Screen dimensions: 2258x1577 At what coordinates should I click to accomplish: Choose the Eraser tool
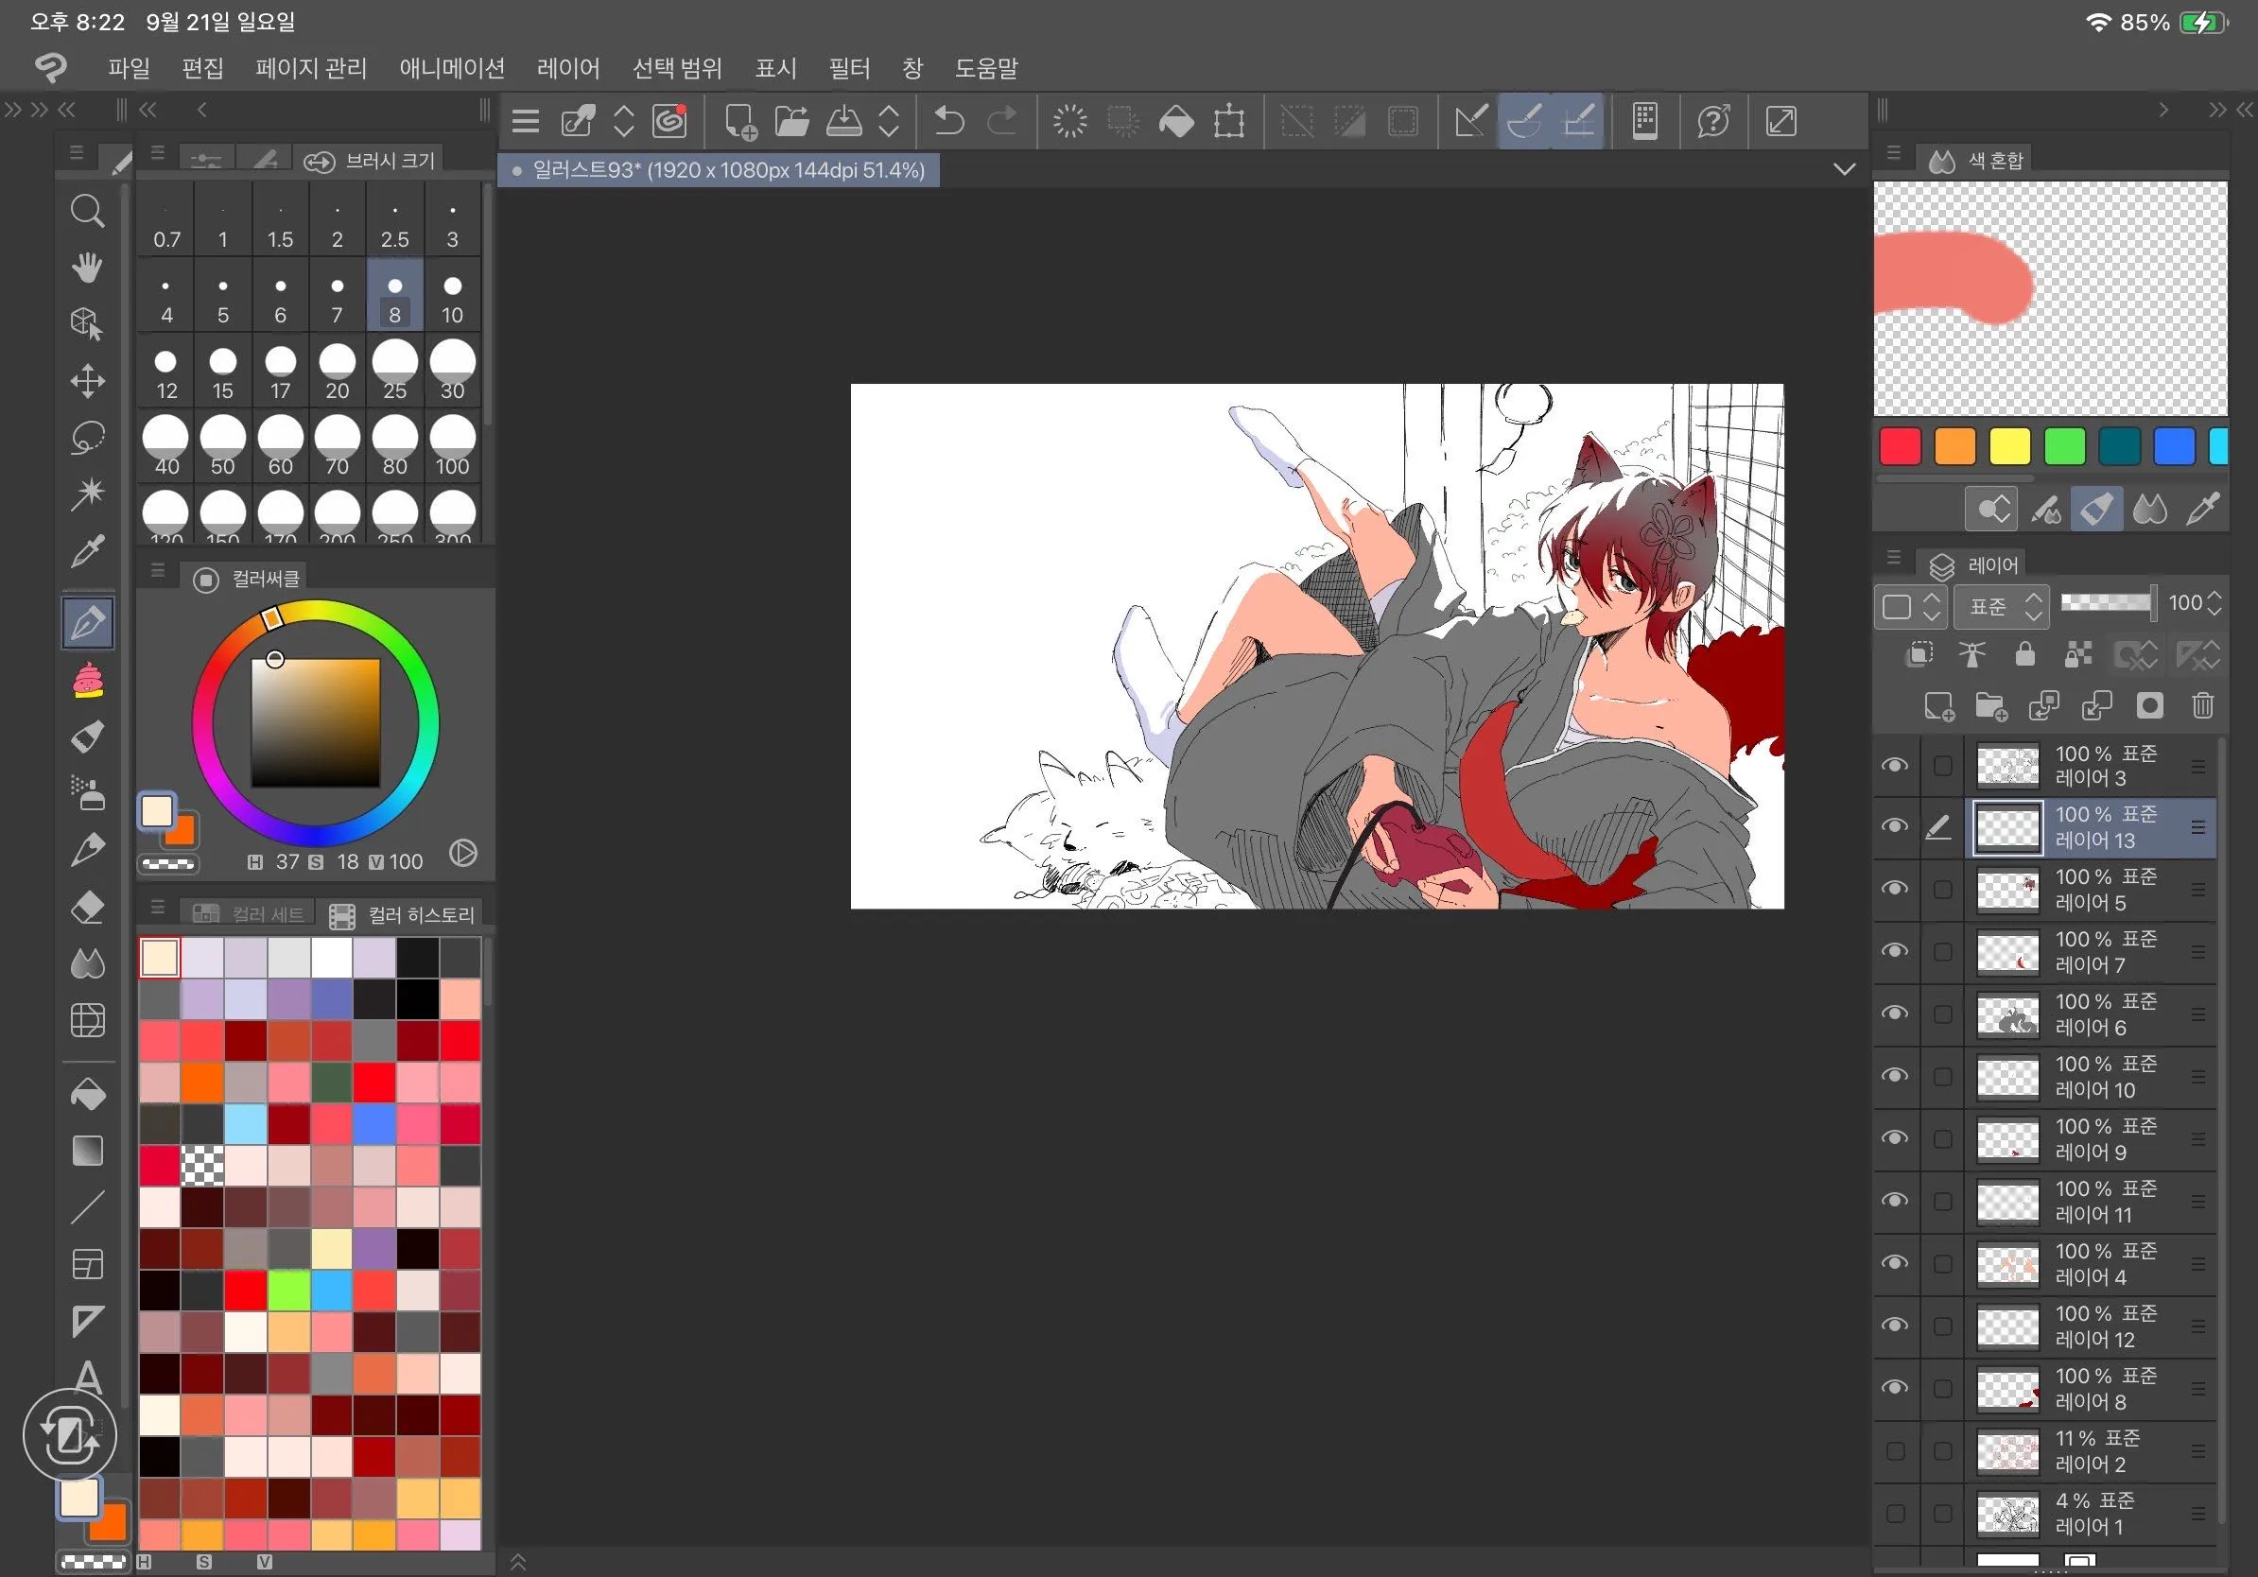(x=88, y=907)
